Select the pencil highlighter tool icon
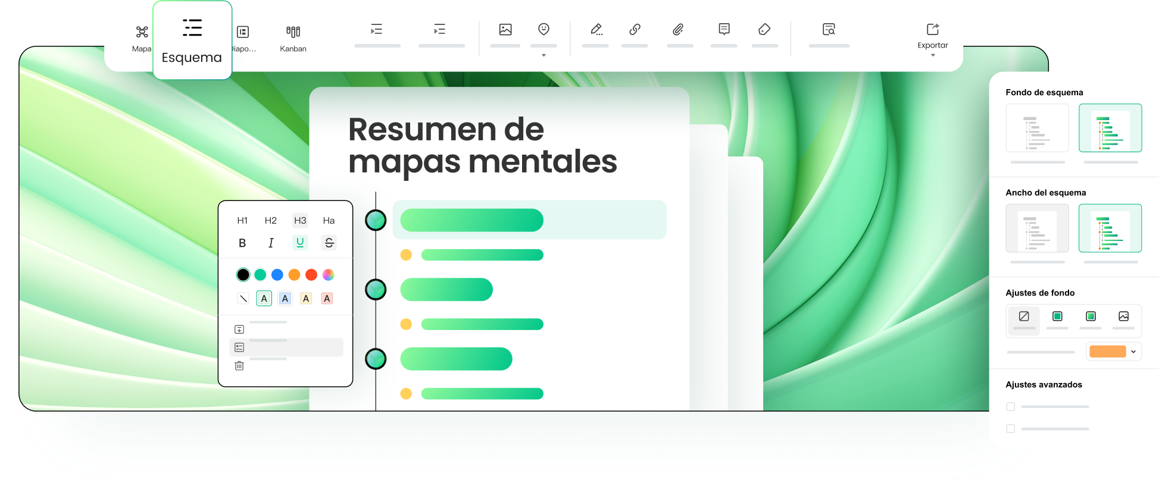Screen dimensions: 1159x496 point(596,29)
